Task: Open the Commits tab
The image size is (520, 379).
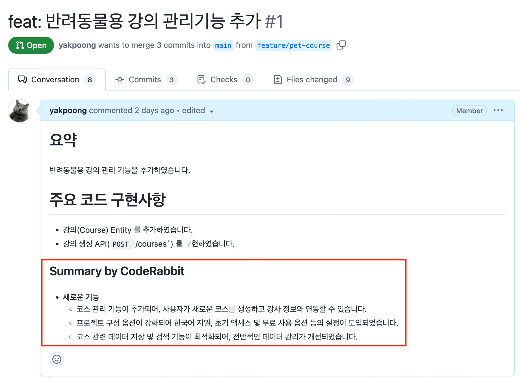Action: pos(146,79)
